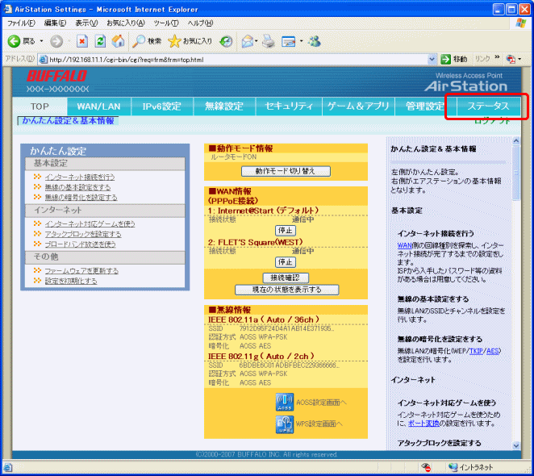Viewport: 534px width, 476px height.
Task: Open ブロードバンド放送を使う link
Action: point(81,244)
